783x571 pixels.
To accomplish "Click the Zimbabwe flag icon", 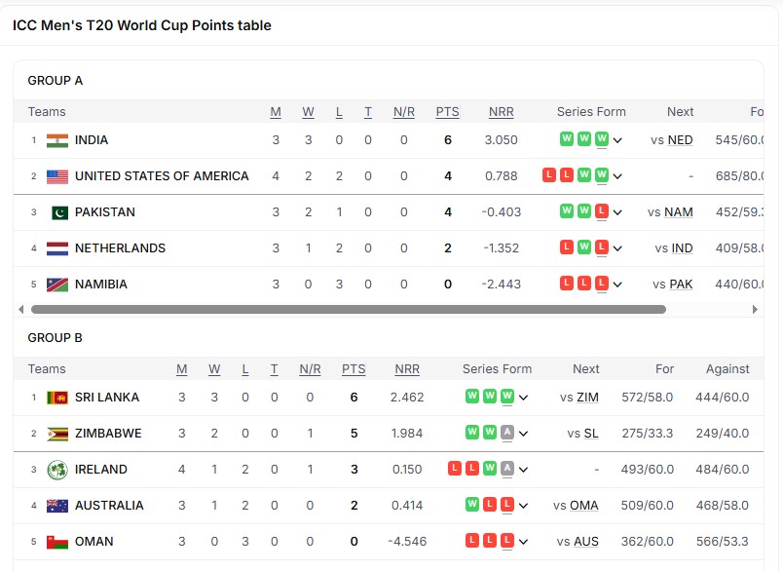I will [x=56, y=434].
